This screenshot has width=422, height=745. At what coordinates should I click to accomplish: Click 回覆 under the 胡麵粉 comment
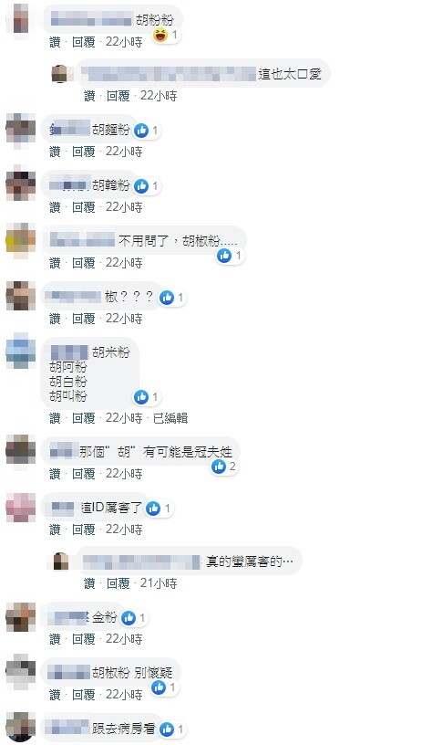[x=84, y=152]
